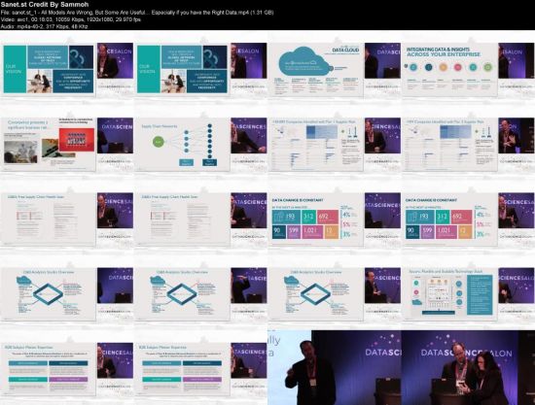Open the Coronavirus business risk slide thumbnail
The width and height of the screenshot is (535, 405).
pos(67,145)
